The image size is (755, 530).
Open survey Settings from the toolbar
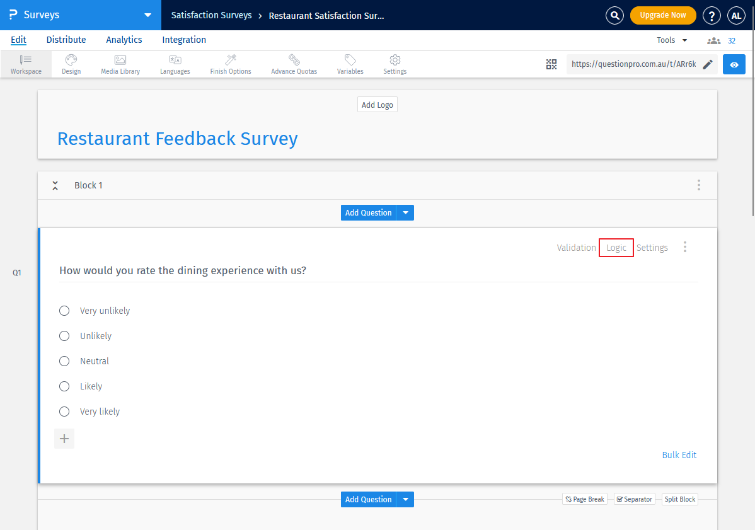395,64
